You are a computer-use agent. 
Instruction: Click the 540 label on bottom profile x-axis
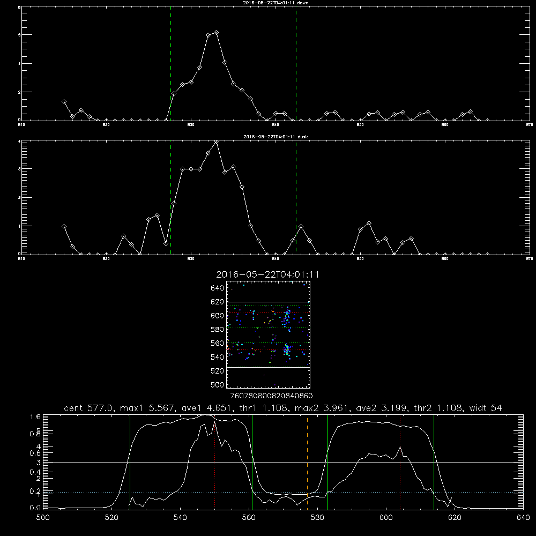pyautogui.click(x=180, y=518)
